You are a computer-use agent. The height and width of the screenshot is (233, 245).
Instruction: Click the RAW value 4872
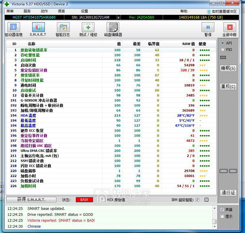tap(190, 141)
